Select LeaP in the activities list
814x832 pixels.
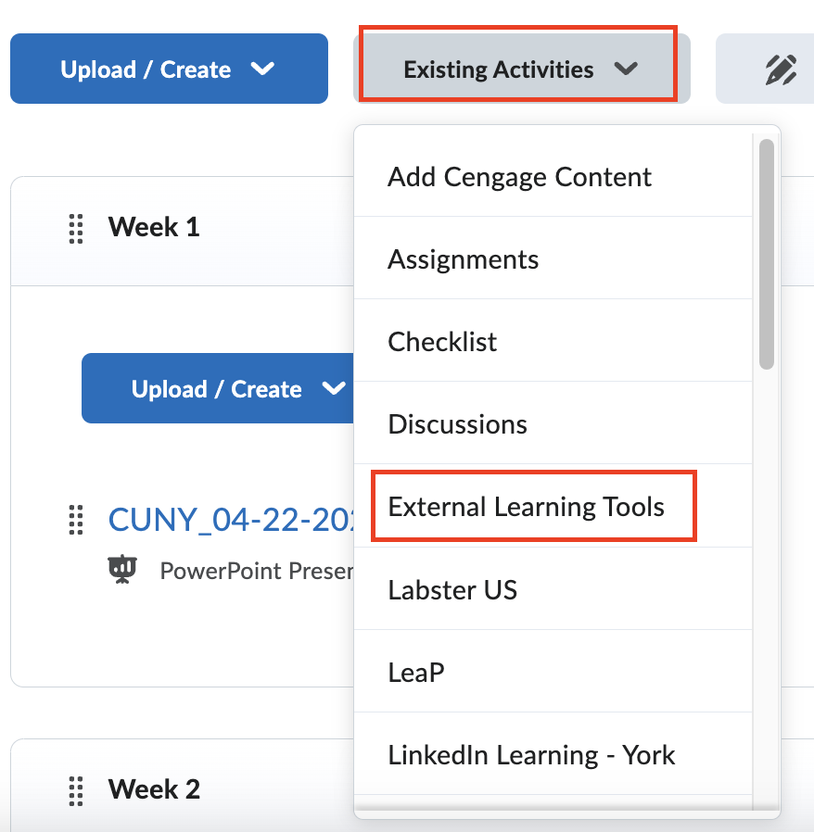(416, 672)
